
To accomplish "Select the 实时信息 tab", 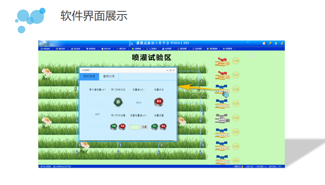I will (89, 76).
